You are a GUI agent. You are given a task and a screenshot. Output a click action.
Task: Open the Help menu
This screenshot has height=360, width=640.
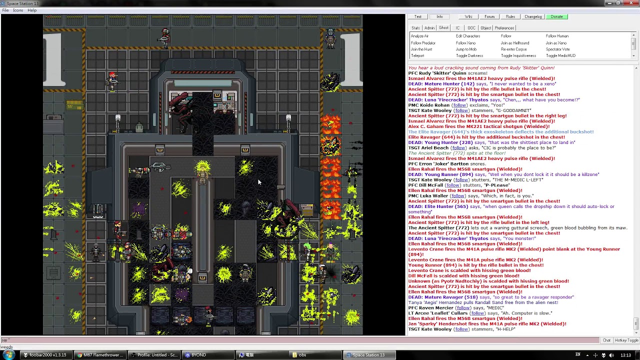point(32,10)
